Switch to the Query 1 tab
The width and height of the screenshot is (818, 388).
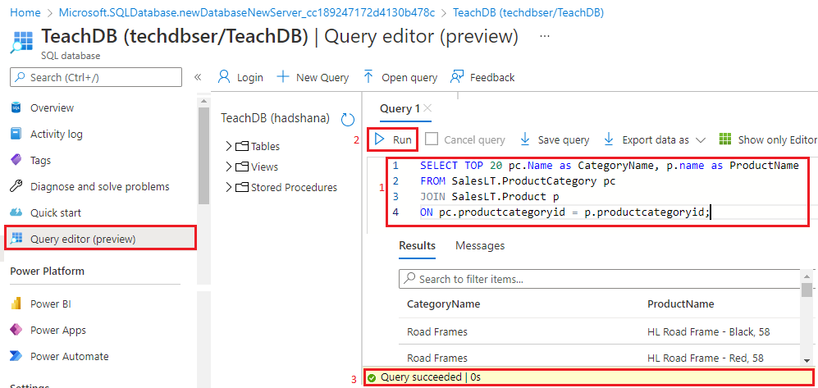[x=400, y=108]
